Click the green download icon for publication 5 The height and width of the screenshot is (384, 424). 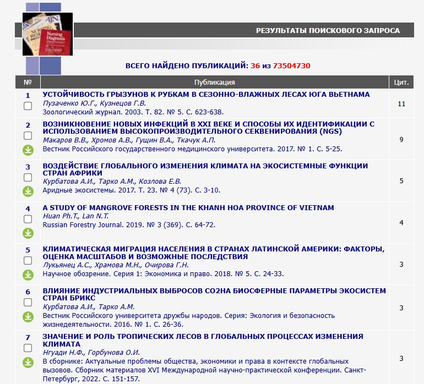coord(28,275)
